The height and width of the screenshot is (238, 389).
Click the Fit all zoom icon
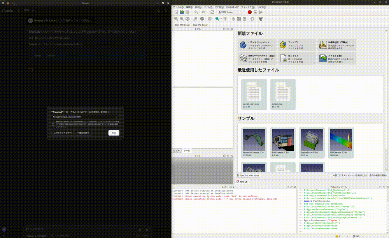[x=176, y=18]
